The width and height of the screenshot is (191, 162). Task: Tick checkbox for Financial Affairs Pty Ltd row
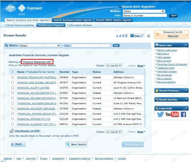pos(13,119)
